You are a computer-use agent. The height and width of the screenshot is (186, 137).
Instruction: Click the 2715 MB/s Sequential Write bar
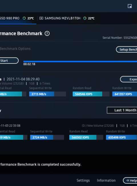pyautogui.click(x=48, y=94)
